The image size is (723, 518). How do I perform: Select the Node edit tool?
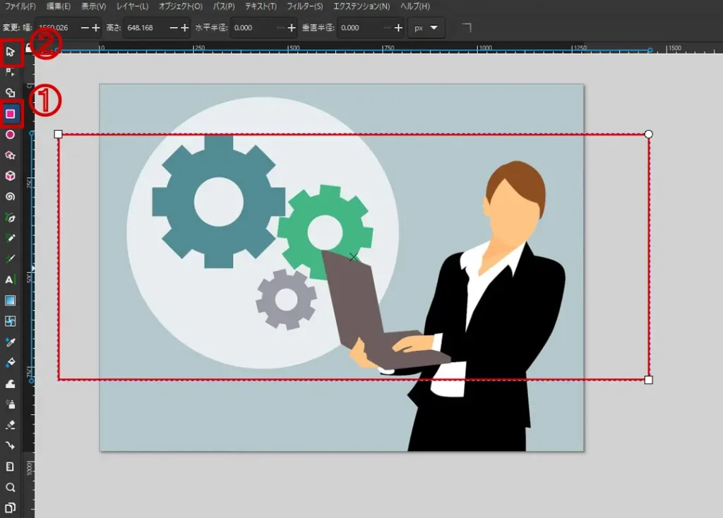click(x=11, y=72)
